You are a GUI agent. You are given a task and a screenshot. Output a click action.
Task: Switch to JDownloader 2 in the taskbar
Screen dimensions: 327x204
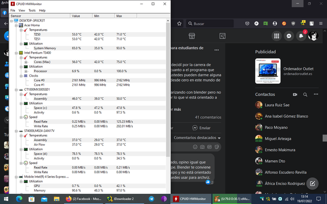tap(124, 199)
